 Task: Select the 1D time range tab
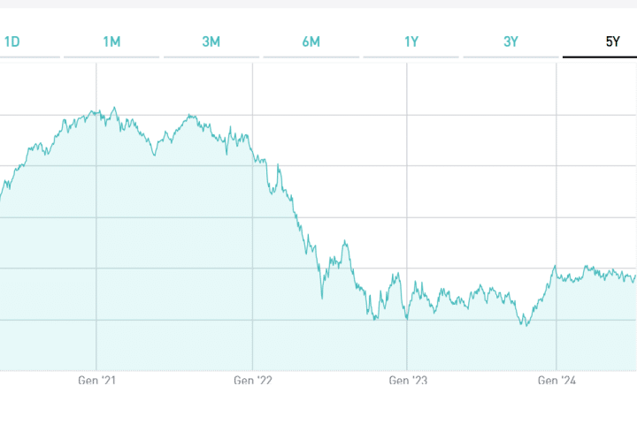pyautogui.click(x=12, y=42)
